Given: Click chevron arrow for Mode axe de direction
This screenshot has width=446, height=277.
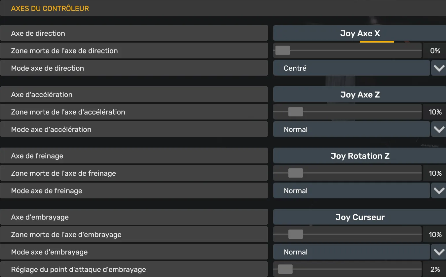Looking at the screenshot, I should (439, 68).
